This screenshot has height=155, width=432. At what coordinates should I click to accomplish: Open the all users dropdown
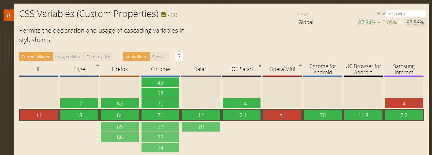407,14
